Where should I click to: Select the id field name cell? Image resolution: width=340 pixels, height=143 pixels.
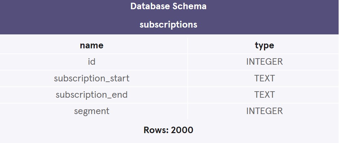point(91,62)
